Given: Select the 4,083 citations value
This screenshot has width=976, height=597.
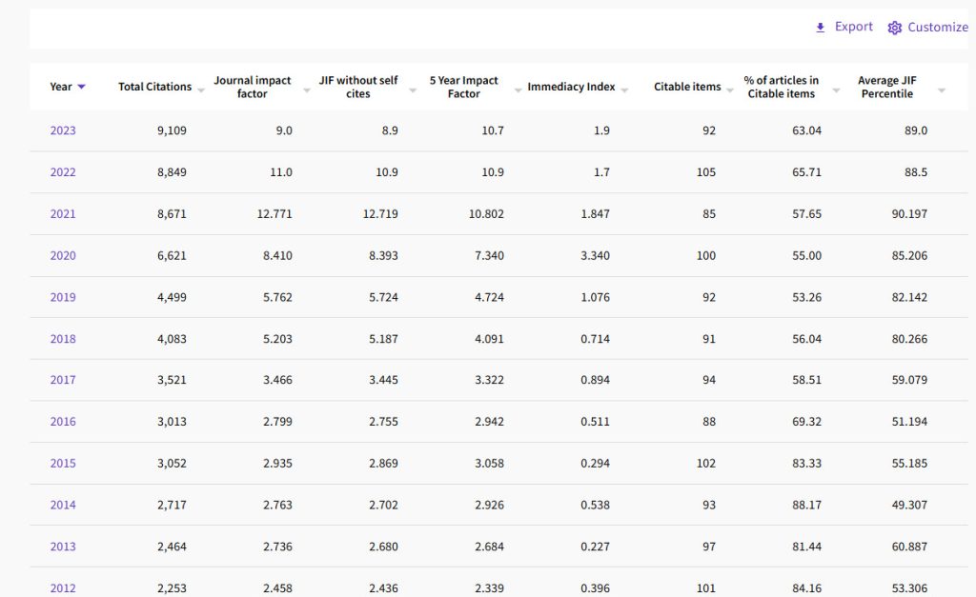Looking at the screenshot, I should (172, 339).
